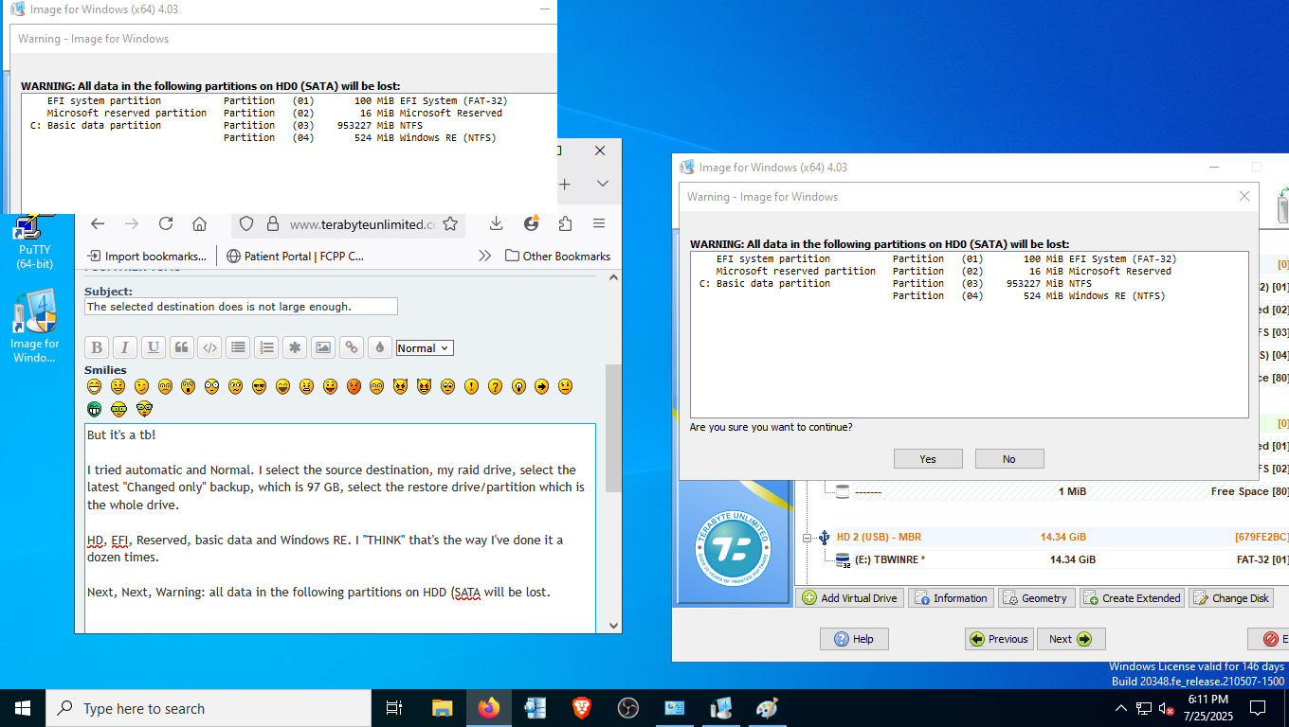Click the Change Disk button

click(x=1231, y=598)
